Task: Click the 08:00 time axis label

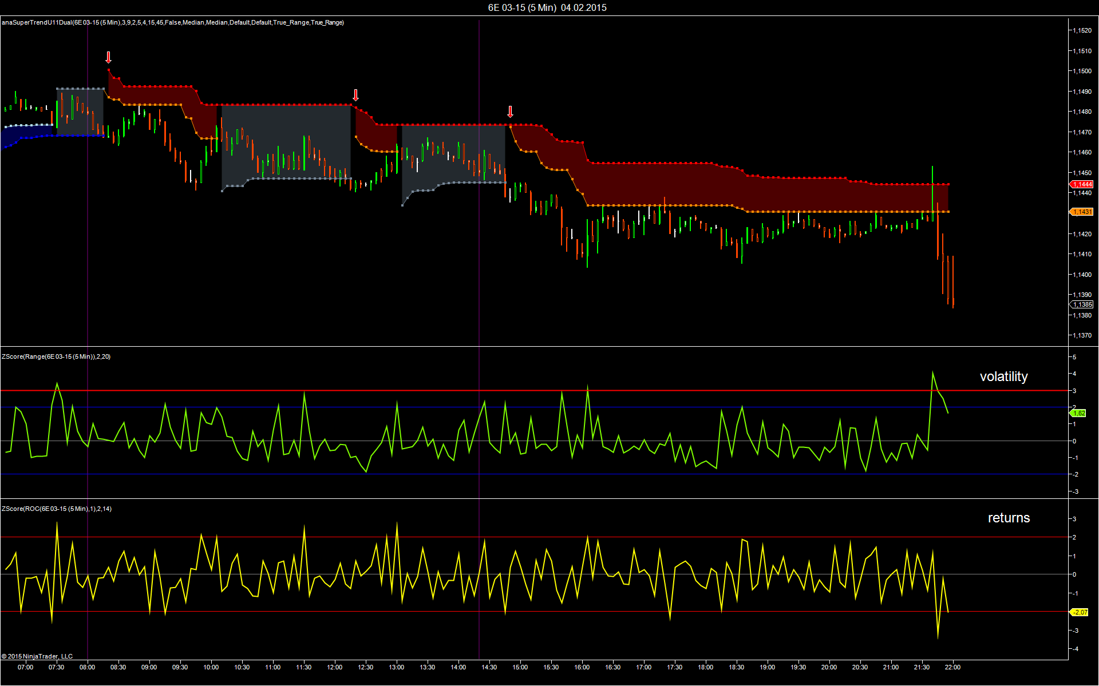Action: click(x=87, y=667)
